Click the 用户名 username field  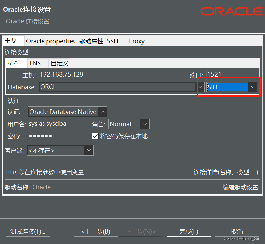pyautogui.click(x=59, y=124)
